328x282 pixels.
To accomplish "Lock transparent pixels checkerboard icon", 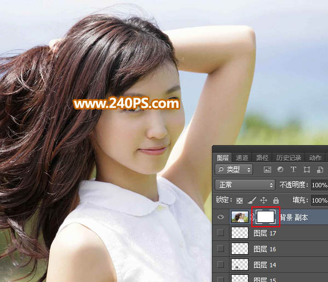I will pyautogui.click(x=239, y=200).
